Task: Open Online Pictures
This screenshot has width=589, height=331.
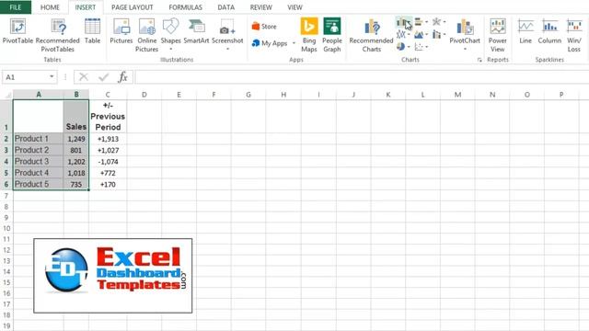Action: 147,36
